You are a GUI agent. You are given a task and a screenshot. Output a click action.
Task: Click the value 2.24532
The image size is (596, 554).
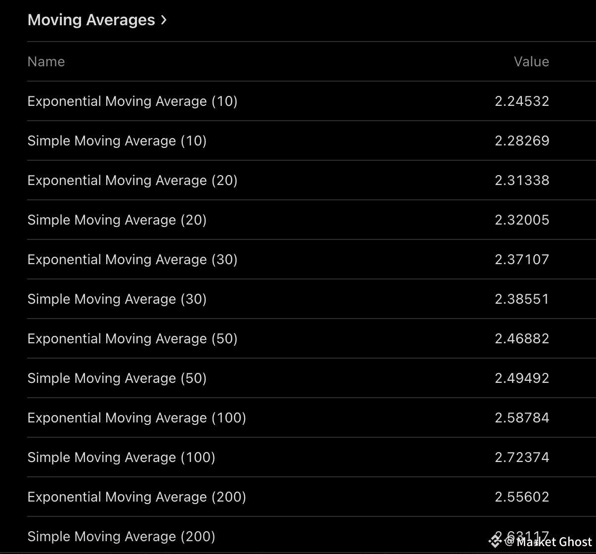pyautogui.click(x=522, y=101)
